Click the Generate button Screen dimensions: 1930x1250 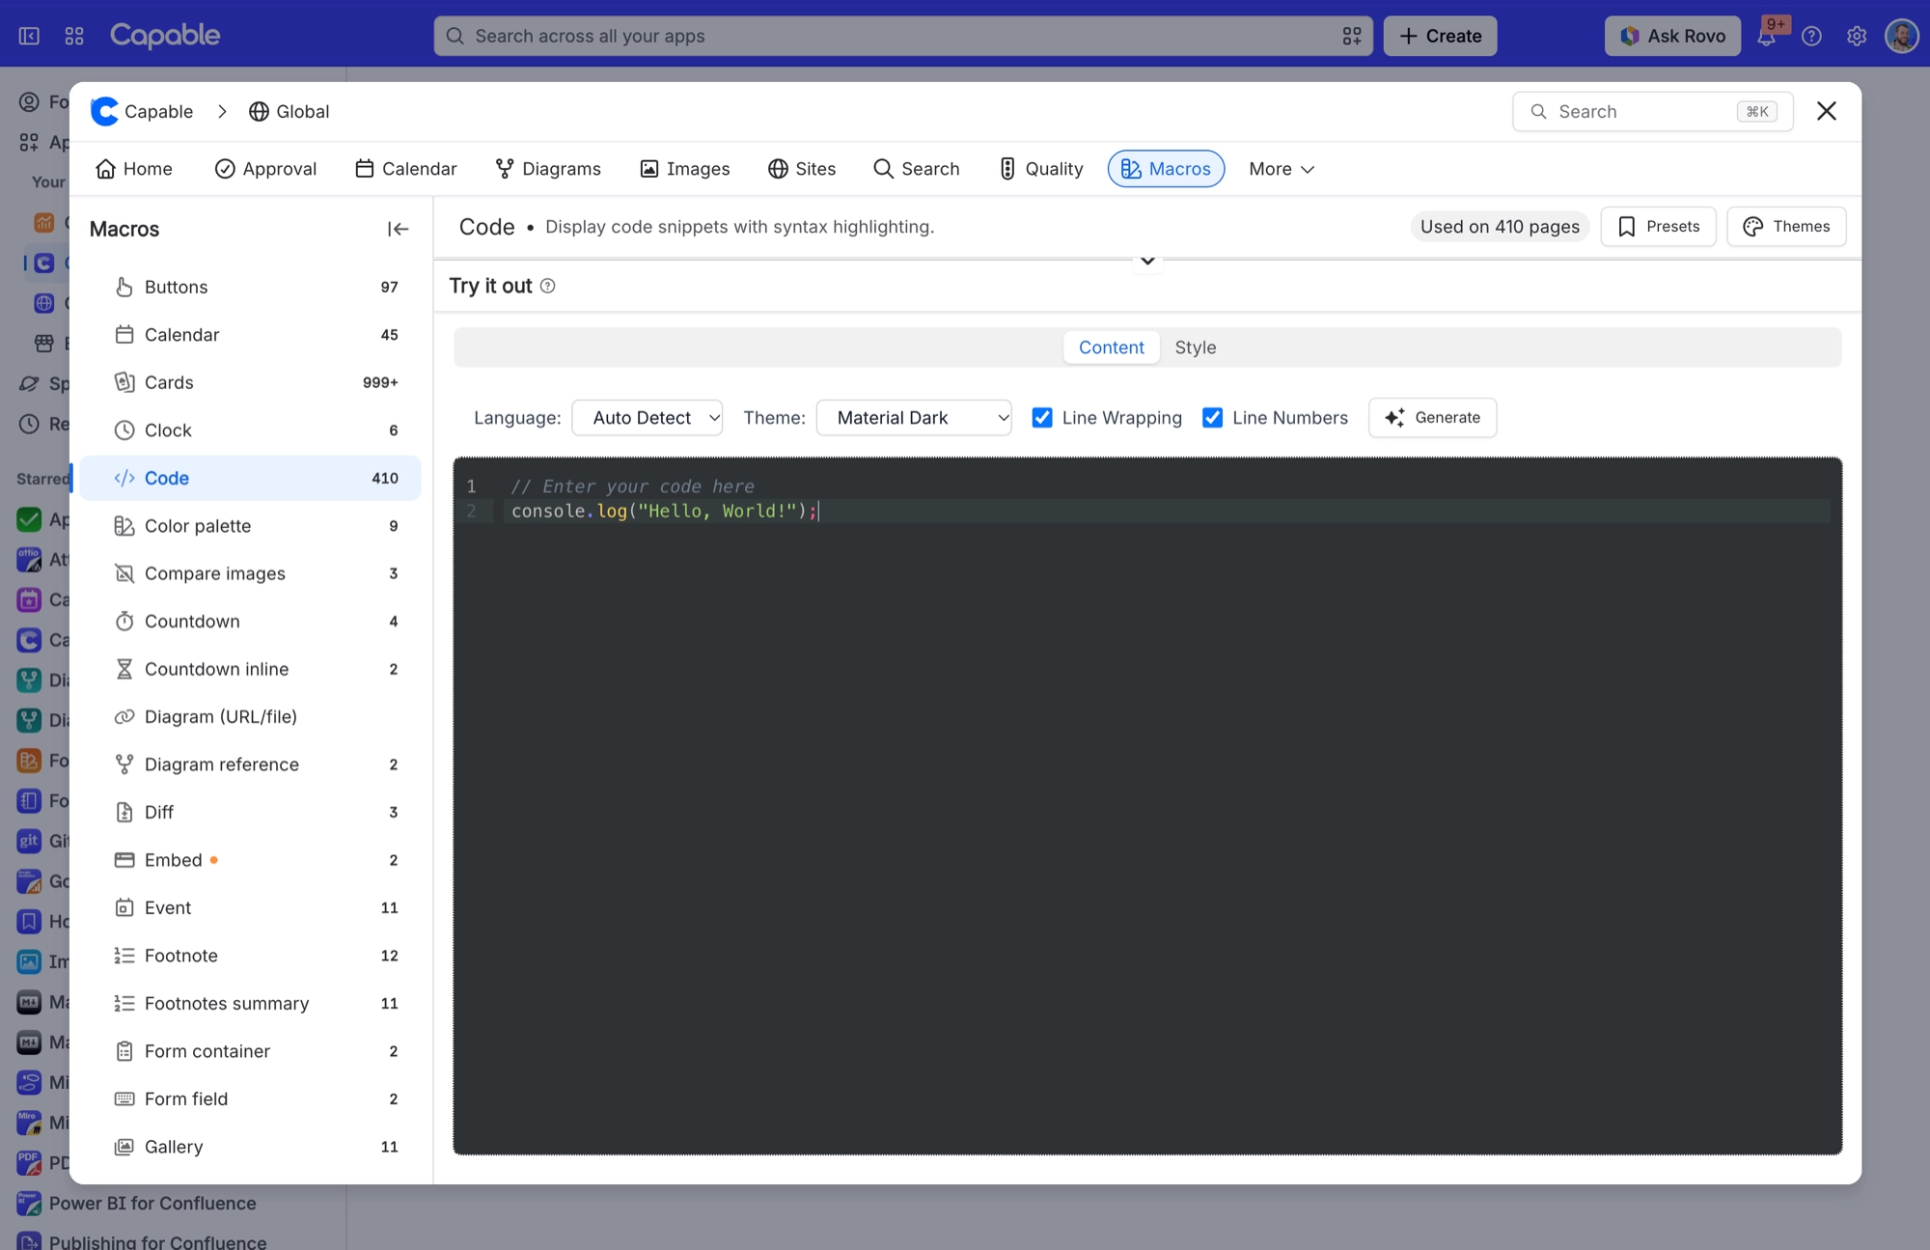pyautogui.click(x=1432, y=418)
